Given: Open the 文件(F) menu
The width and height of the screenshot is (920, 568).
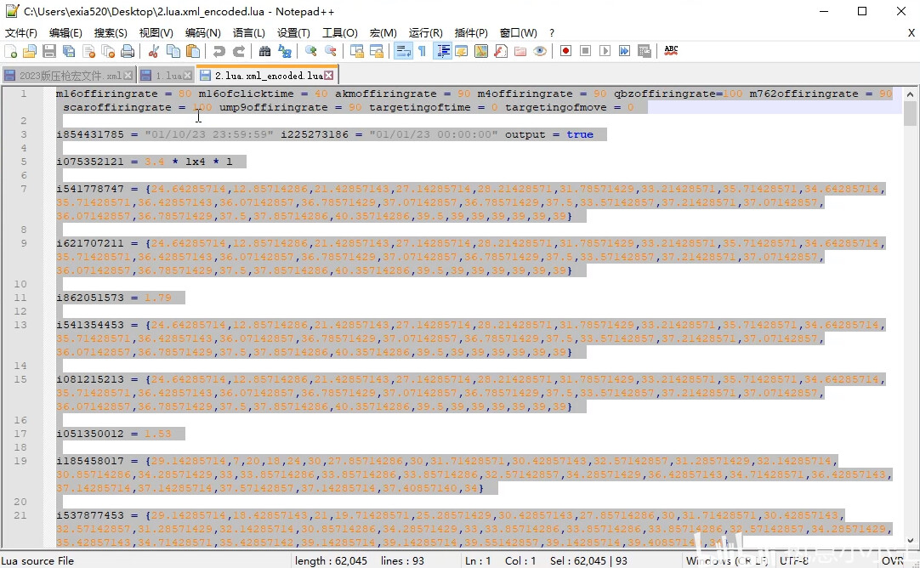Looking at the screenshot, I should [21, 33].
